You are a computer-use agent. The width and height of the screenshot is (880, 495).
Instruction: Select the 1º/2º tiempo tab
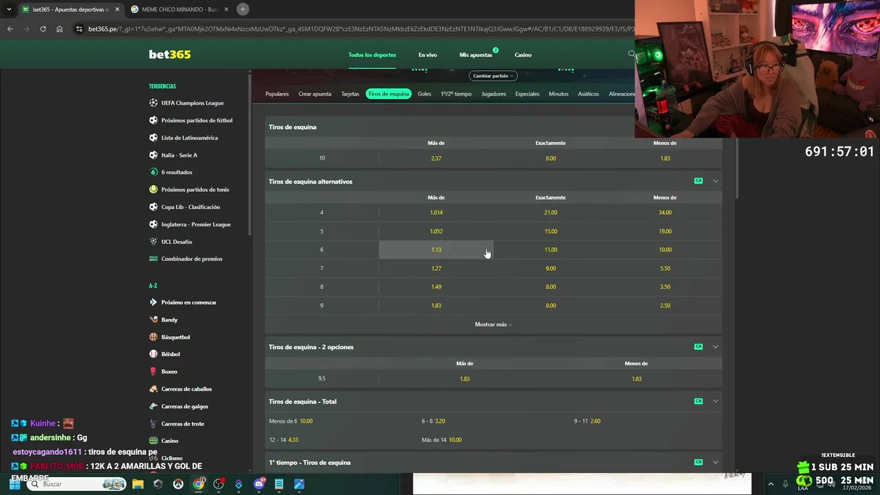[456, 93]
